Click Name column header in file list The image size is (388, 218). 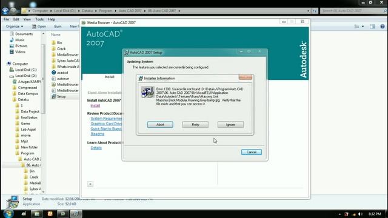(56, 35)
